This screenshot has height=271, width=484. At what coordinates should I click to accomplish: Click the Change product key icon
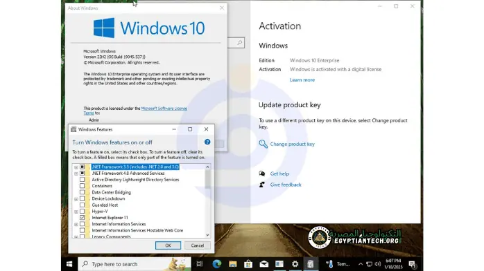coord(263,144)
